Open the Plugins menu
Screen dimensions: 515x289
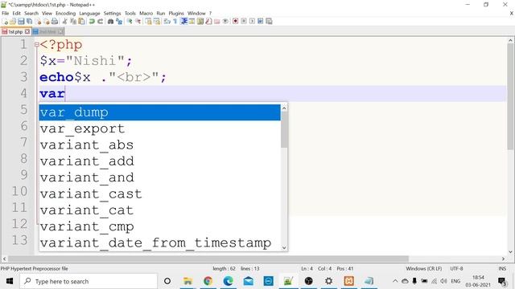(x=176, y=13)
